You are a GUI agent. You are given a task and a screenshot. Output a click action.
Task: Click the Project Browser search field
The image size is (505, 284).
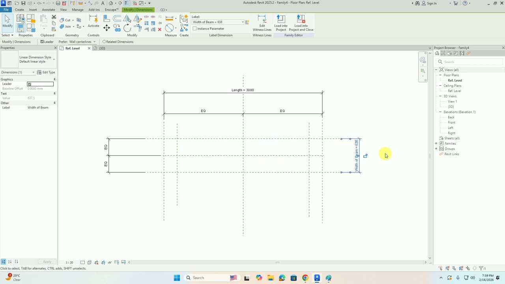tap(469, 62)
